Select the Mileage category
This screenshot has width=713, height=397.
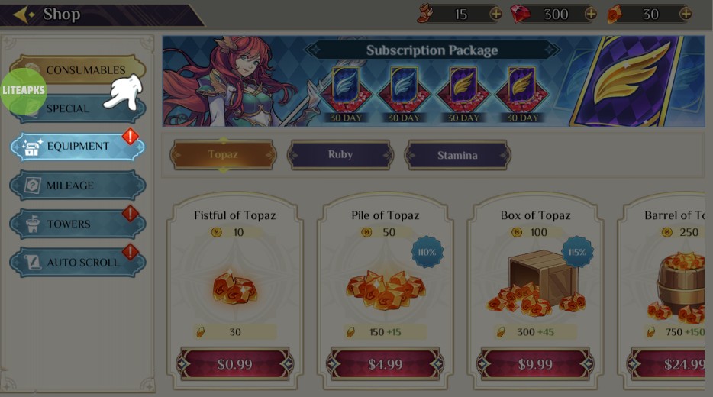(78, 186)
